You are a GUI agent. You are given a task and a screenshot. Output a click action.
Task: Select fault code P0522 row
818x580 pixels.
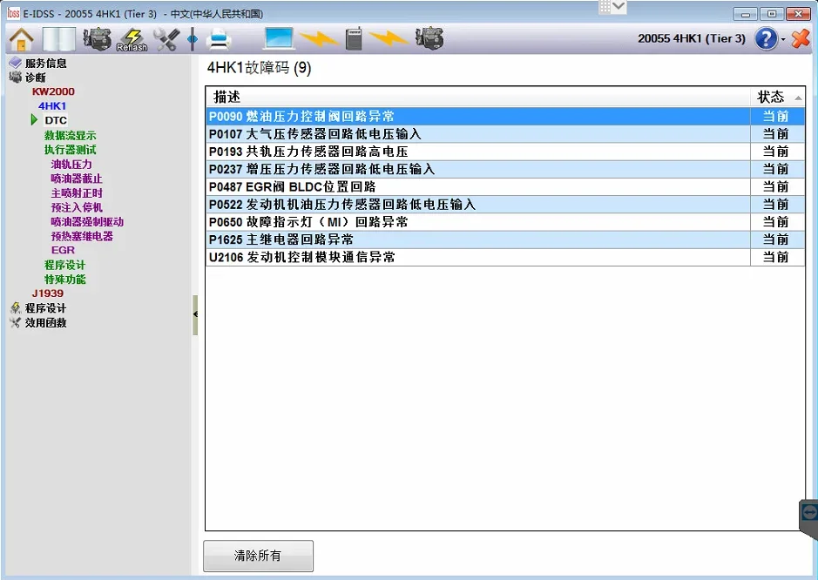click(505, 205)
